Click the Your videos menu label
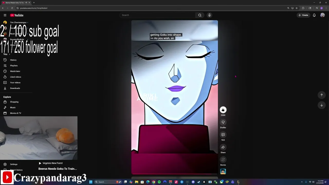 click(x=15, y=82)
